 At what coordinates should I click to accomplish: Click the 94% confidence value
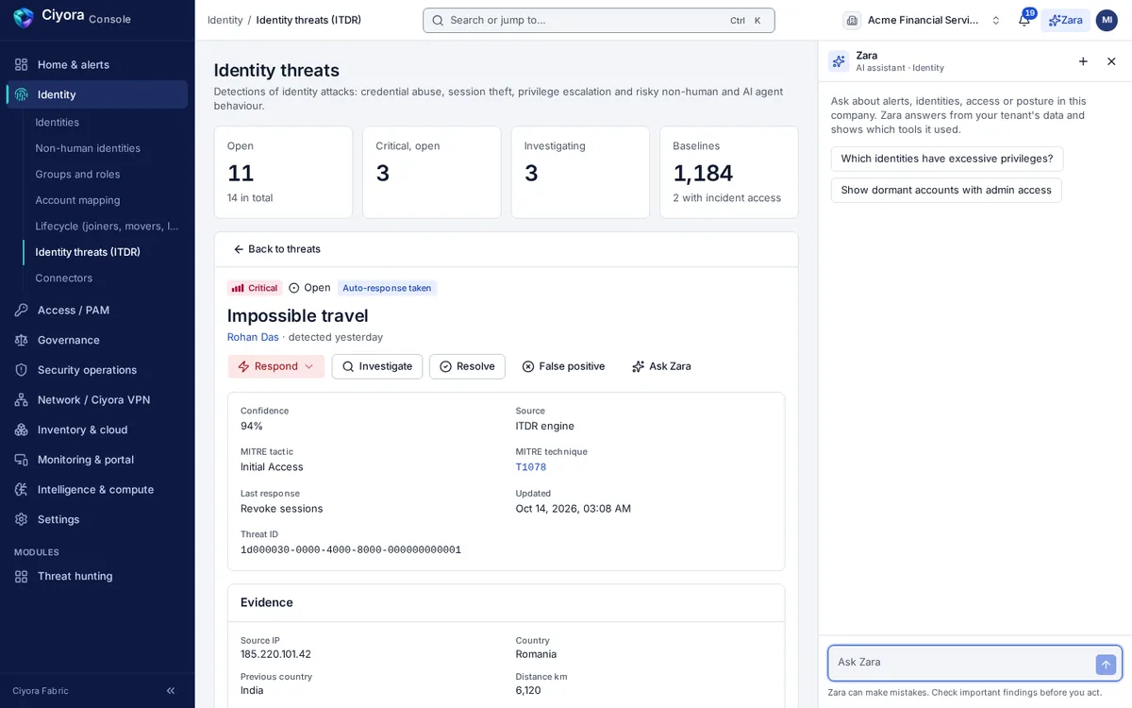pyautogui.click(x=252, y=426)
